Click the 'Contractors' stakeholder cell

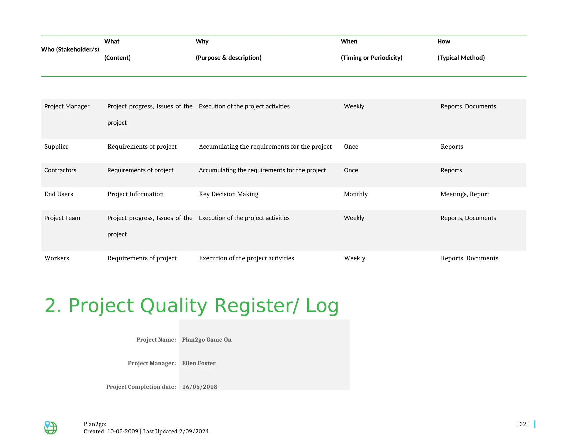tap(60, 170)
